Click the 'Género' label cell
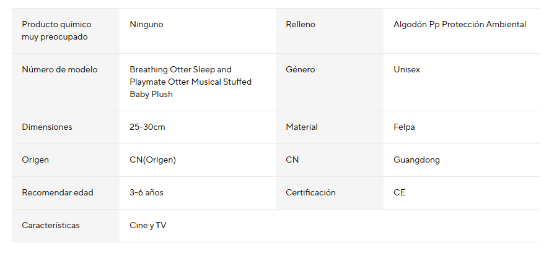The image size is (549, 256). point(301,70)
